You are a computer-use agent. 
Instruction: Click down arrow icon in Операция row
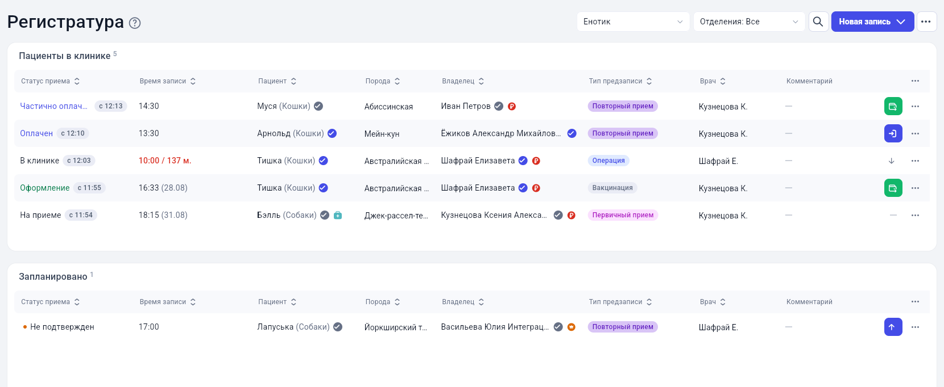coord(892,161)
